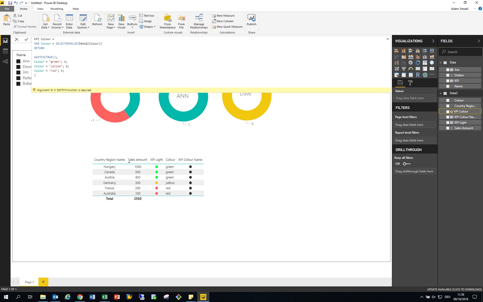Click update available notification in status bar
Image resolution: width=483 pixels, height=302 pixels.
(454, 289)
